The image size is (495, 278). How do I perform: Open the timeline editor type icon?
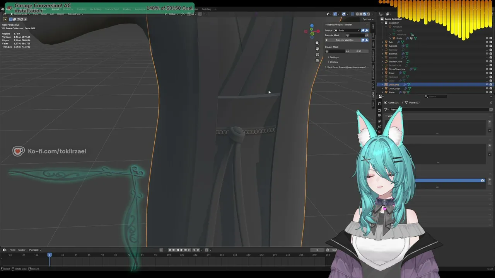[5, 250]
